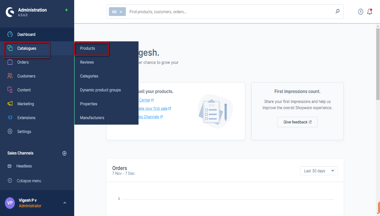This screenshot has width=380, height=216.
Task: Select the Content sidebar icon
Action: (10, 90)
